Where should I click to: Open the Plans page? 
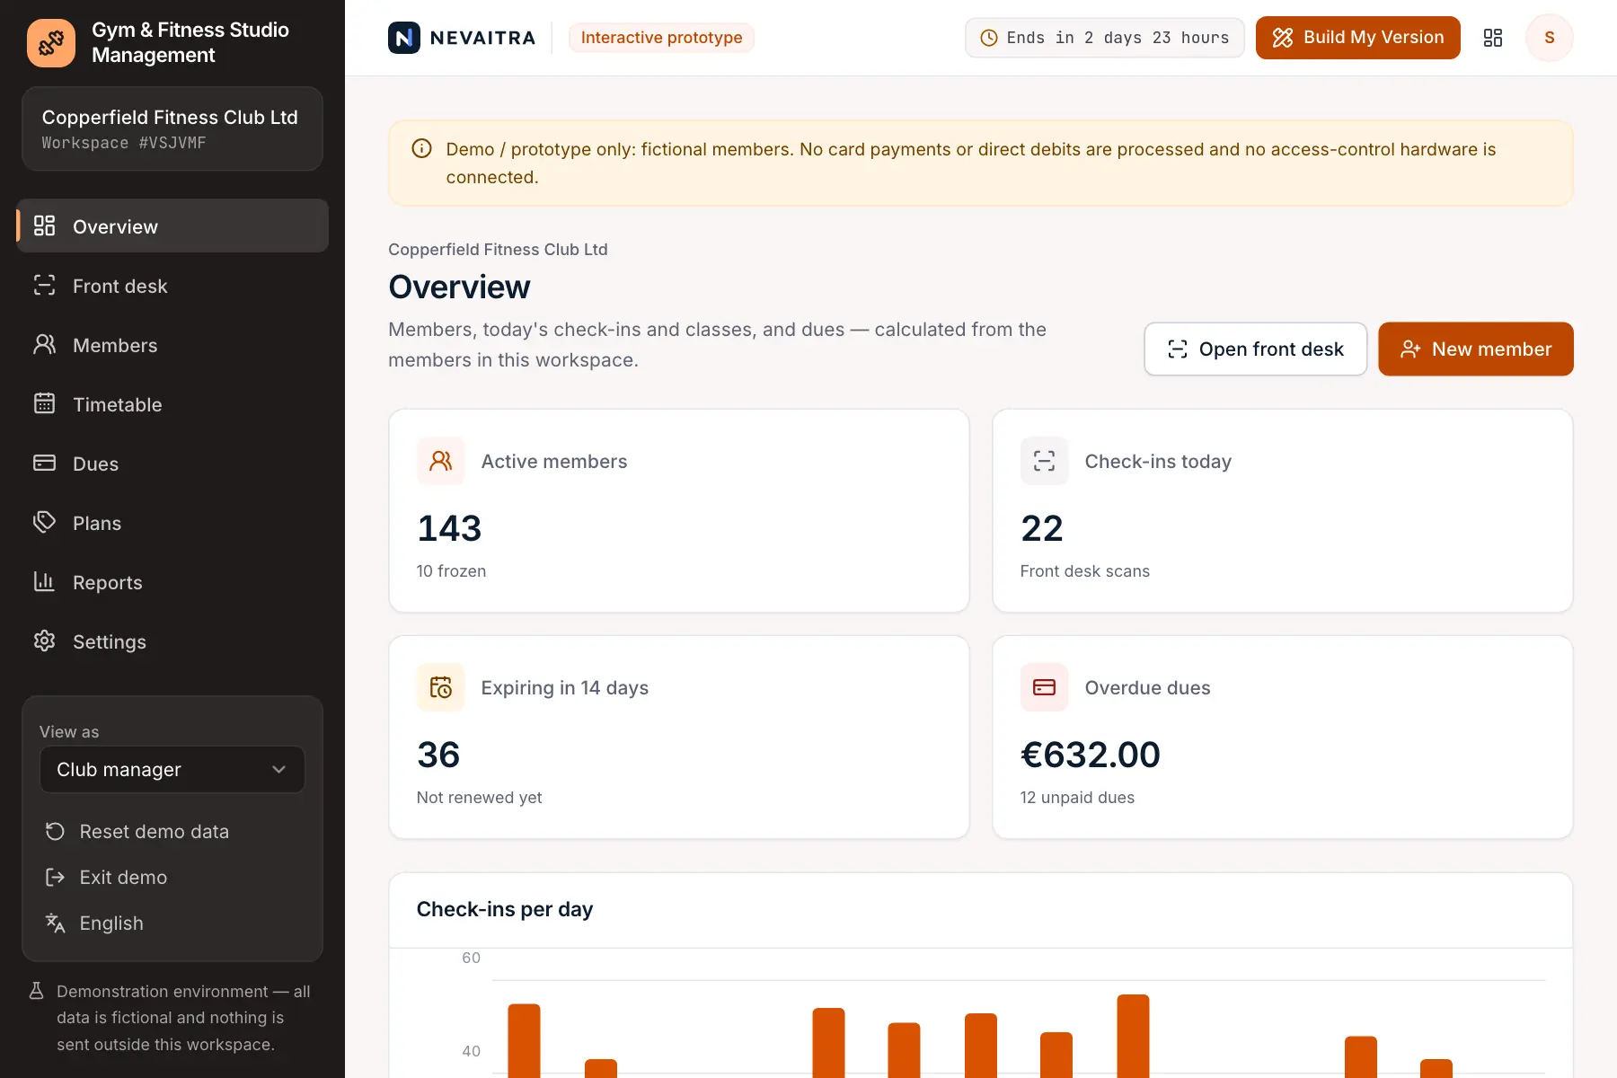coord(172,523)
